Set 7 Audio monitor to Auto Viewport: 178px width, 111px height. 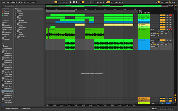(154, 33)
